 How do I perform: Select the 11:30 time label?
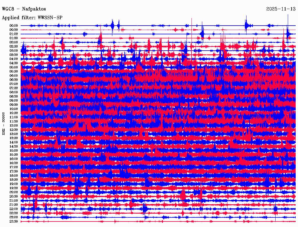click(x=14, y=121)
